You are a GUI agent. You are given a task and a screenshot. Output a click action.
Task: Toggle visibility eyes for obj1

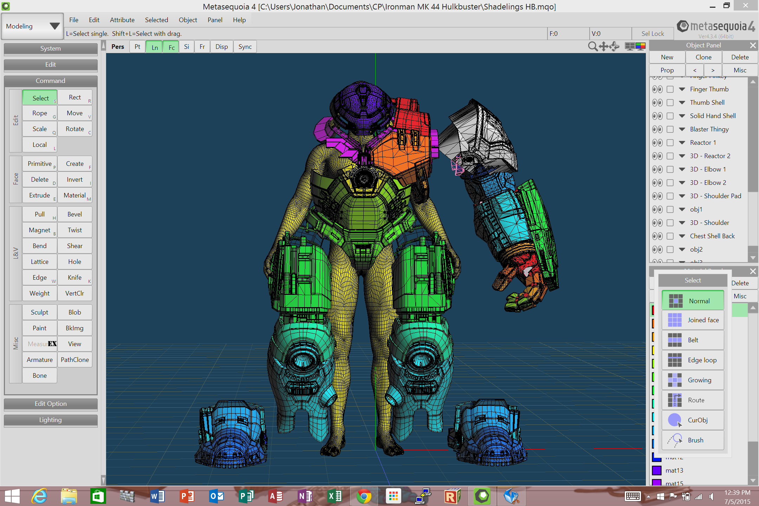pos(657,209)
